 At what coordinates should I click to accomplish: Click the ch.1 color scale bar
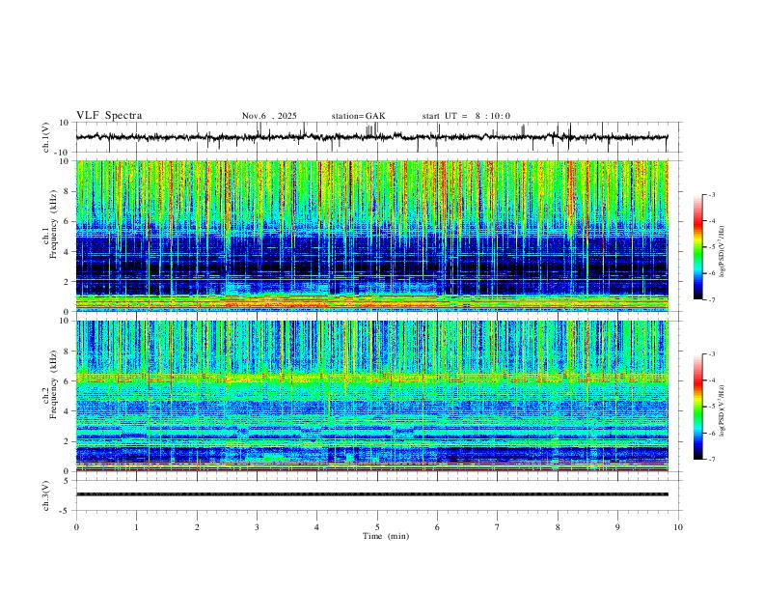697,246
